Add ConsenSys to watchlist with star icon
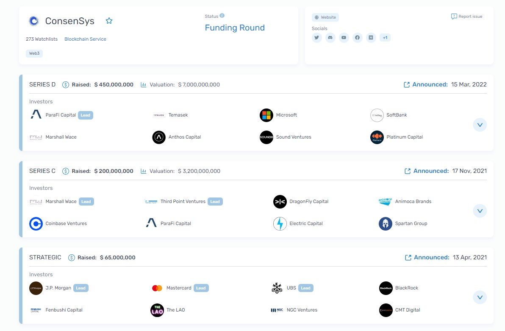 pos(109,21)
